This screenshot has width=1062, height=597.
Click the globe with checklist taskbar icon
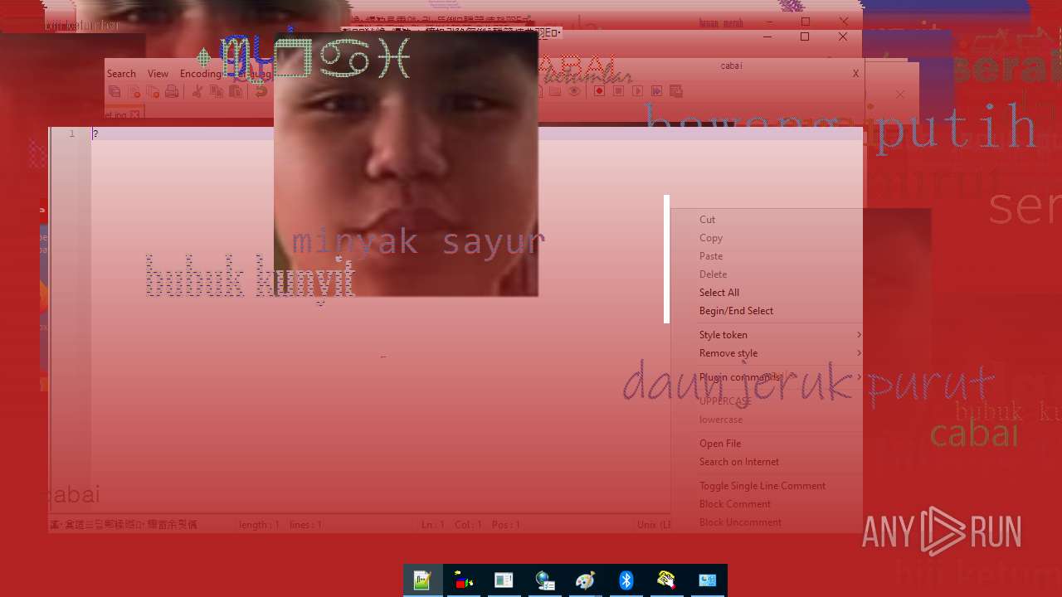click(x=544, y=580)
